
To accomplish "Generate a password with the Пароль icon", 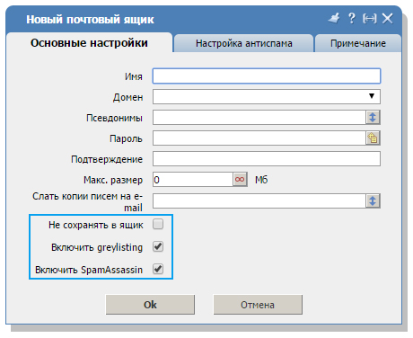I will [x=373, y=138].
